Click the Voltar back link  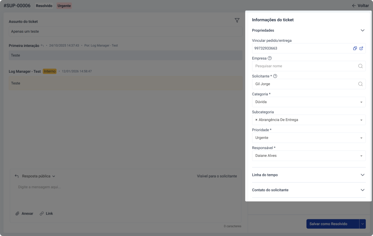[x=360, y=6]
